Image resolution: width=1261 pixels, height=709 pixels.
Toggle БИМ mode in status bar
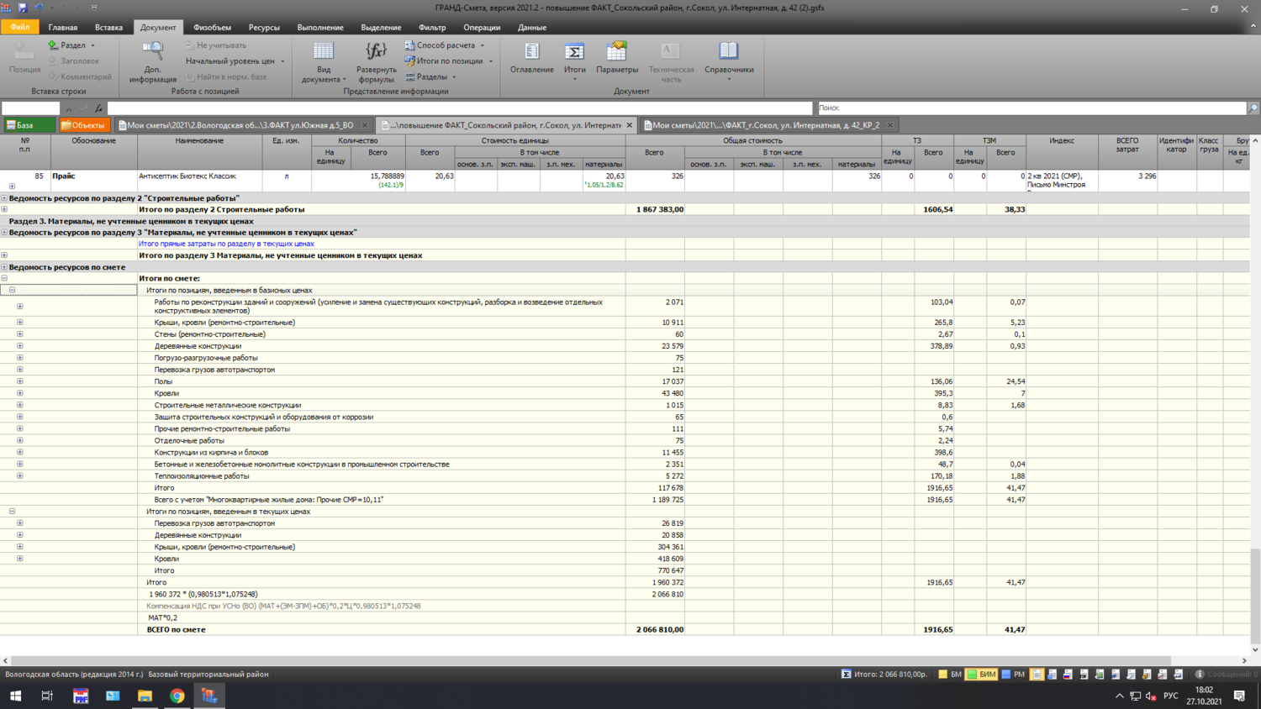(981, 674)
